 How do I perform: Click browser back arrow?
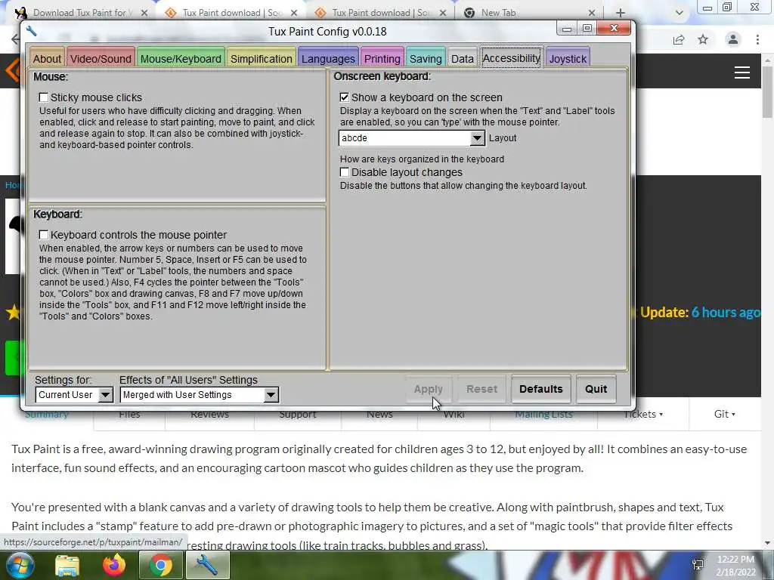[x=15, y=39]
